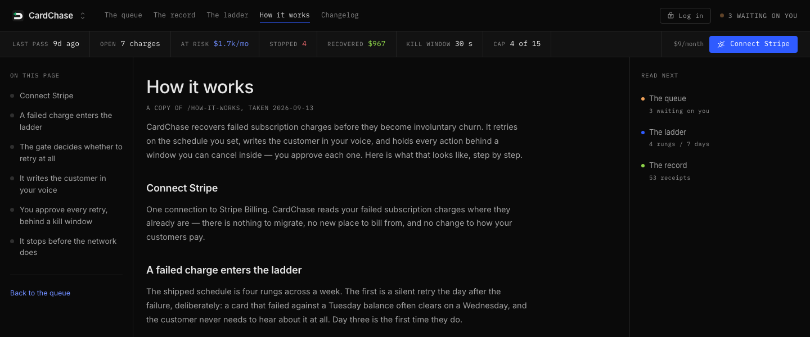Open The ladder in Read next
The image size is (810, 337).
pos(668,133)
